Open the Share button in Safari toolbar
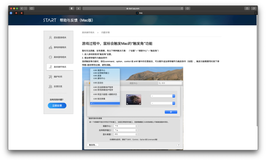The image size is (266, 161). click(x=247, y=8)
